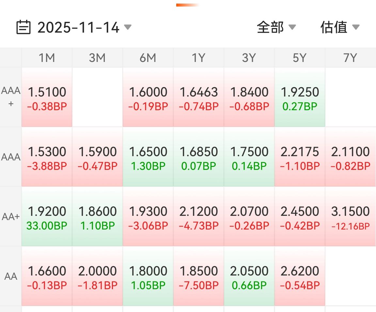Click the AA rating row label
Viewport: 376px width, 312px height.
click(11, 276)
